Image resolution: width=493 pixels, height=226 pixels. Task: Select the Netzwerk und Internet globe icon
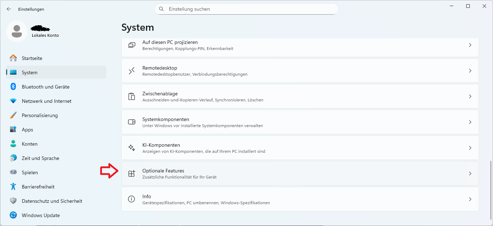pos(13,101)
